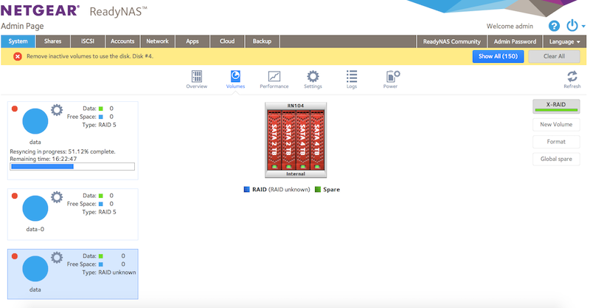Click "Resyncing in progress: 51.12% complete." text

(63, 151)
